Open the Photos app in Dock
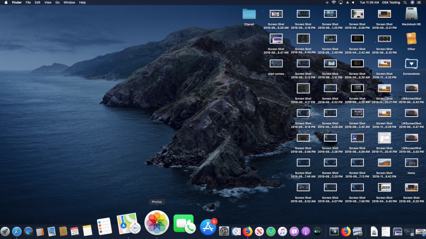The width and height of the screenshot is (426, 239). tap(157, 223)
